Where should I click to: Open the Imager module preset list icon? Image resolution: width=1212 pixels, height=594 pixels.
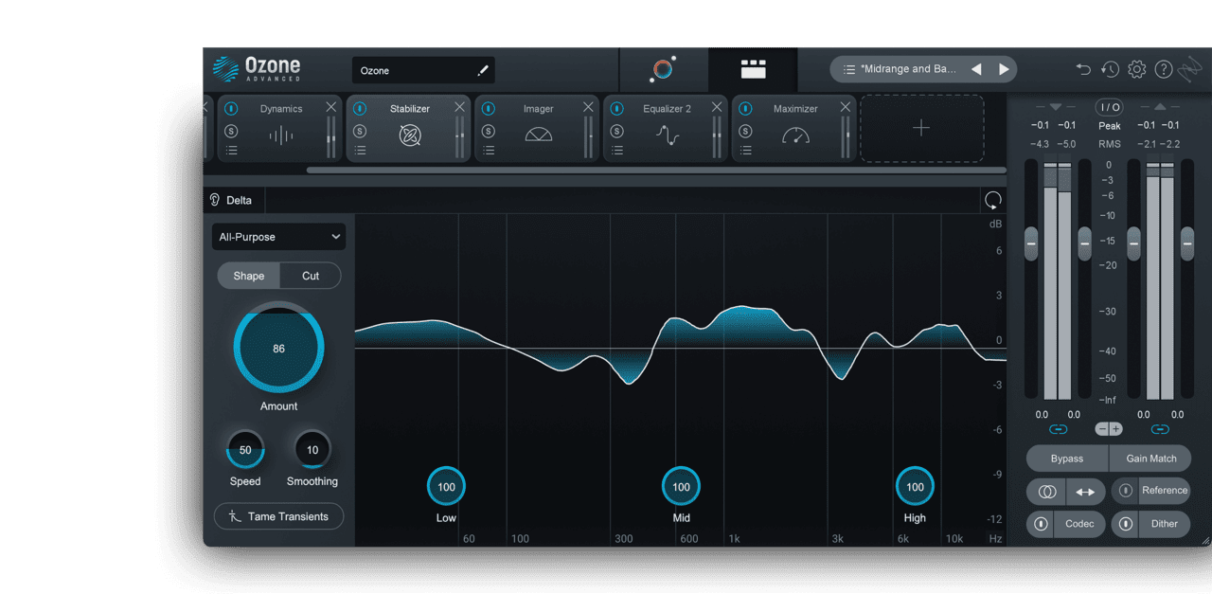pyautogui.click(x=489, y=150)
